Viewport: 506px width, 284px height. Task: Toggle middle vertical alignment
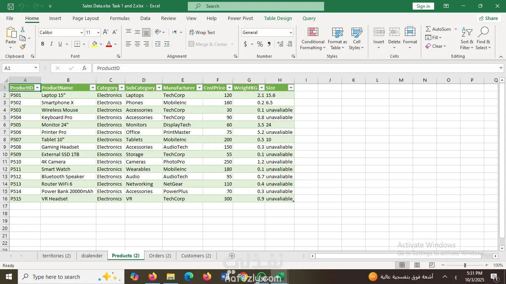point(137,32)
